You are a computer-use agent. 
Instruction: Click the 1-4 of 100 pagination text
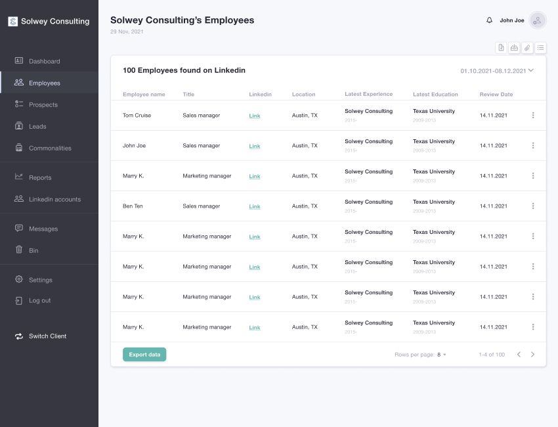point(492,355)
